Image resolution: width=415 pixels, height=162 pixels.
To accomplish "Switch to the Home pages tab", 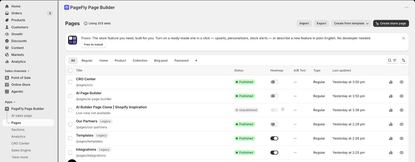I will tap(104, 61).
